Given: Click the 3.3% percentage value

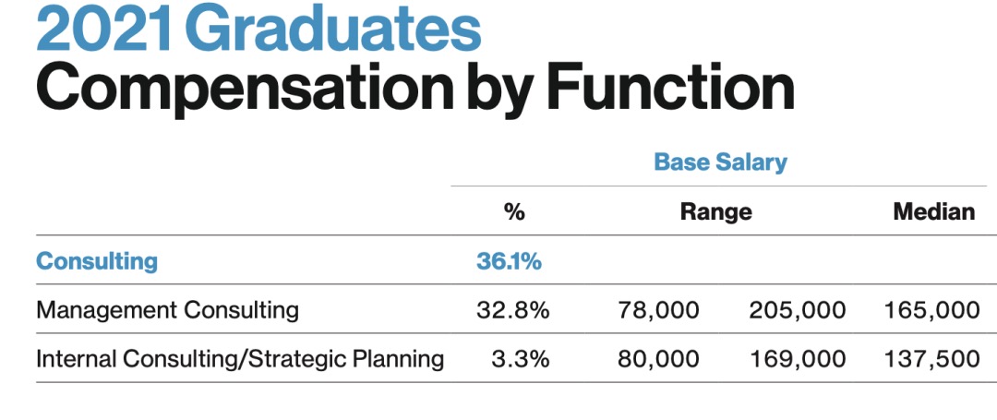Looking at the screenshot, I should click(520, 359).
